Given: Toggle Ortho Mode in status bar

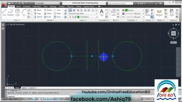Looking at the screenshot, I should tap(33, 99).
